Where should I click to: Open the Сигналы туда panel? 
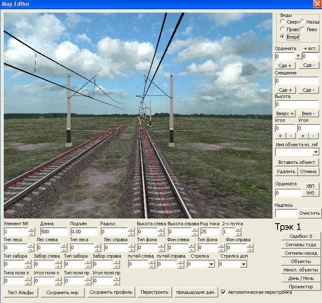tap(301, 245)
